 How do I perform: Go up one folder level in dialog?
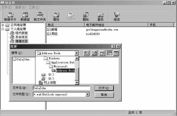click(86, 53)
